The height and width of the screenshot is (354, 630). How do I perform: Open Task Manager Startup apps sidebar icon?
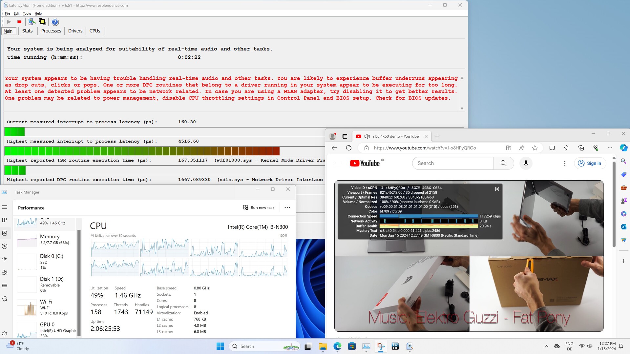point(5,259)
